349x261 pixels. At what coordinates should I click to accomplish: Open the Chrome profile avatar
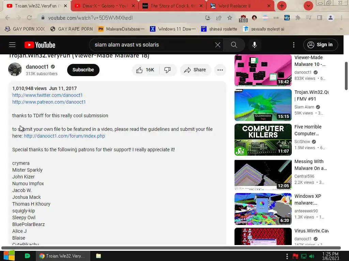(x=331, y=18)
